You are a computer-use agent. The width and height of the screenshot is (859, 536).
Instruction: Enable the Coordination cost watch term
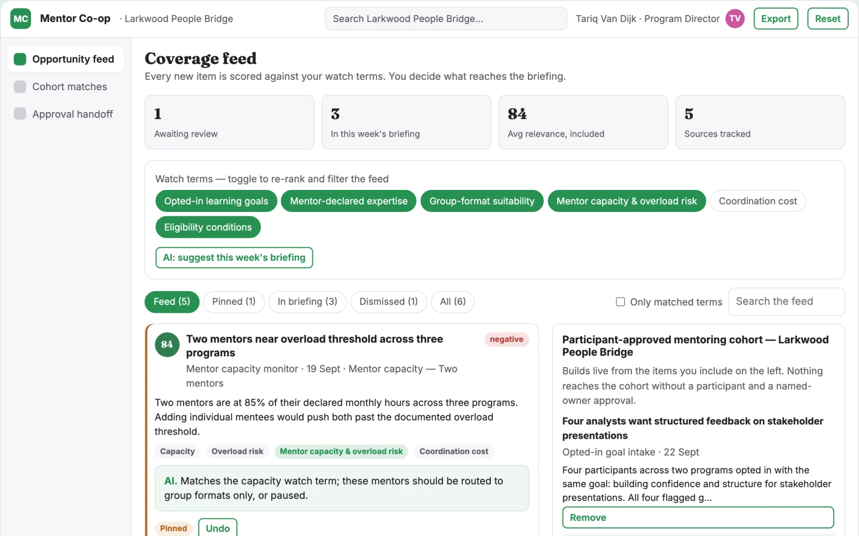coord(758,201)
